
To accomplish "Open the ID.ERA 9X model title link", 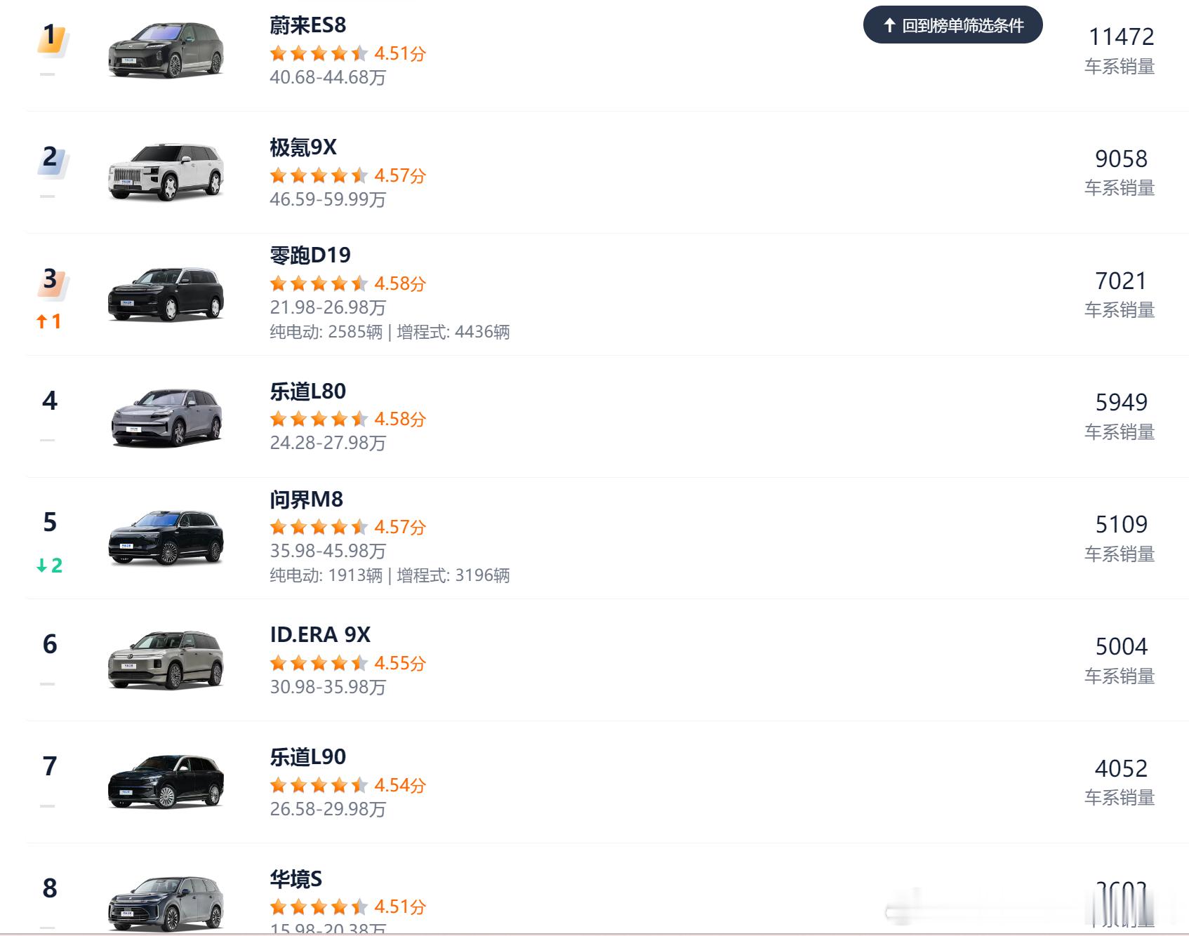I will [x=320, y=634].
